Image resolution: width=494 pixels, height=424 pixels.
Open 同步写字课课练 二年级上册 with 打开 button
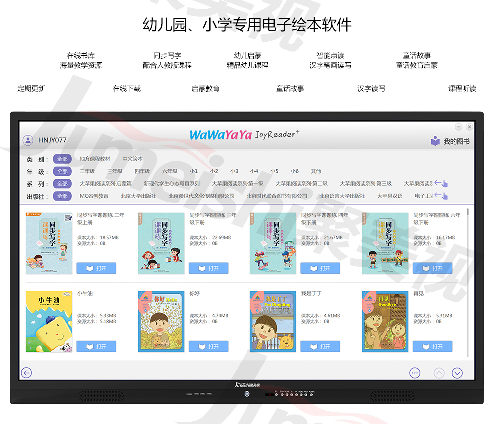(x=96, y=268)
